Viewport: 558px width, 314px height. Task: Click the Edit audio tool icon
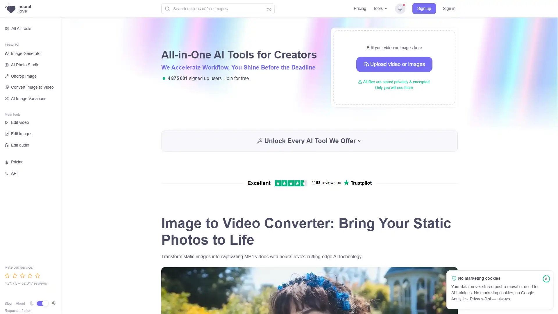(x=6, y=145)
